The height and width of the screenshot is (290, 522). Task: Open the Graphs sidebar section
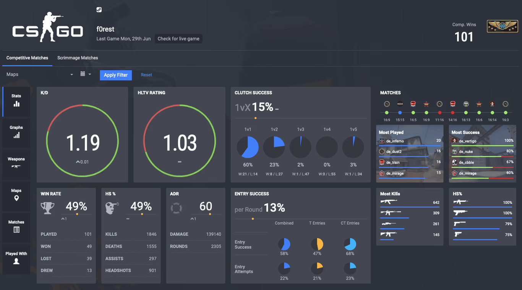pyautogui.click(x=16, y=132)
